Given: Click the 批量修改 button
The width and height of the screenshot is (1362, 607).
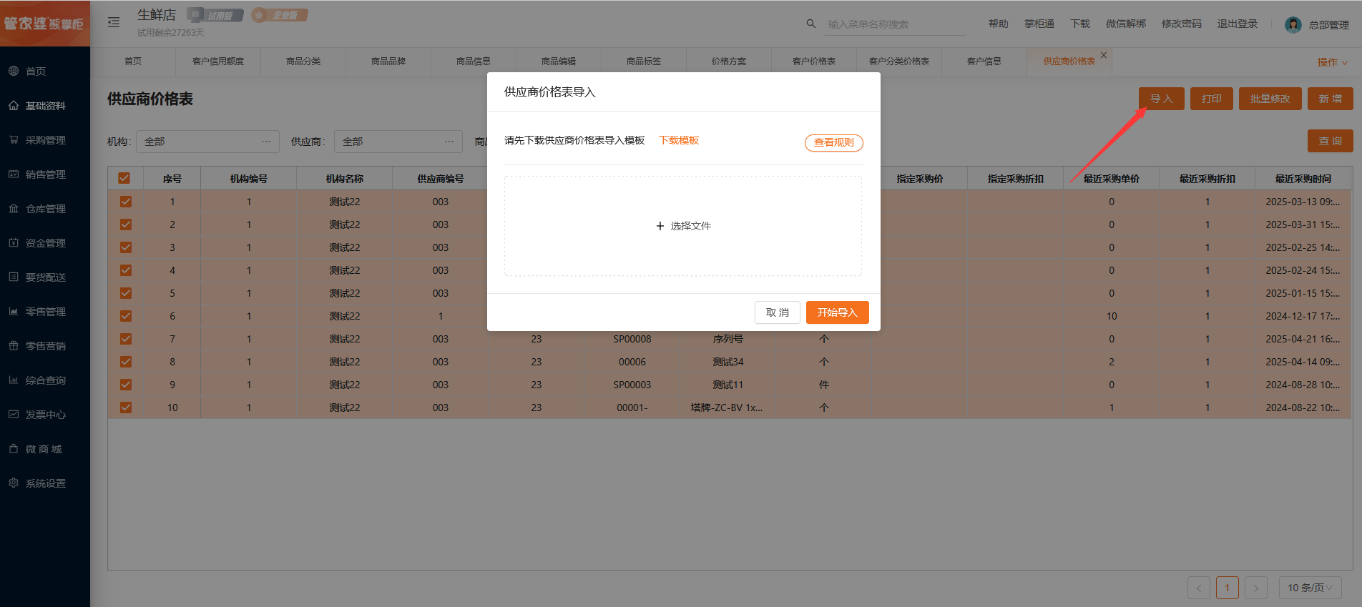Looking at the screenshot, I should point(1270,99).
